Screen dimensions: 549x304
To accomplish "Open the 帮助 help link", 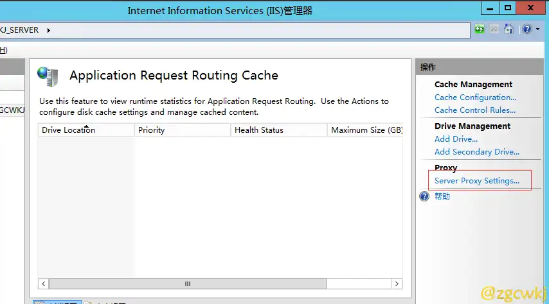I will 442,196.
